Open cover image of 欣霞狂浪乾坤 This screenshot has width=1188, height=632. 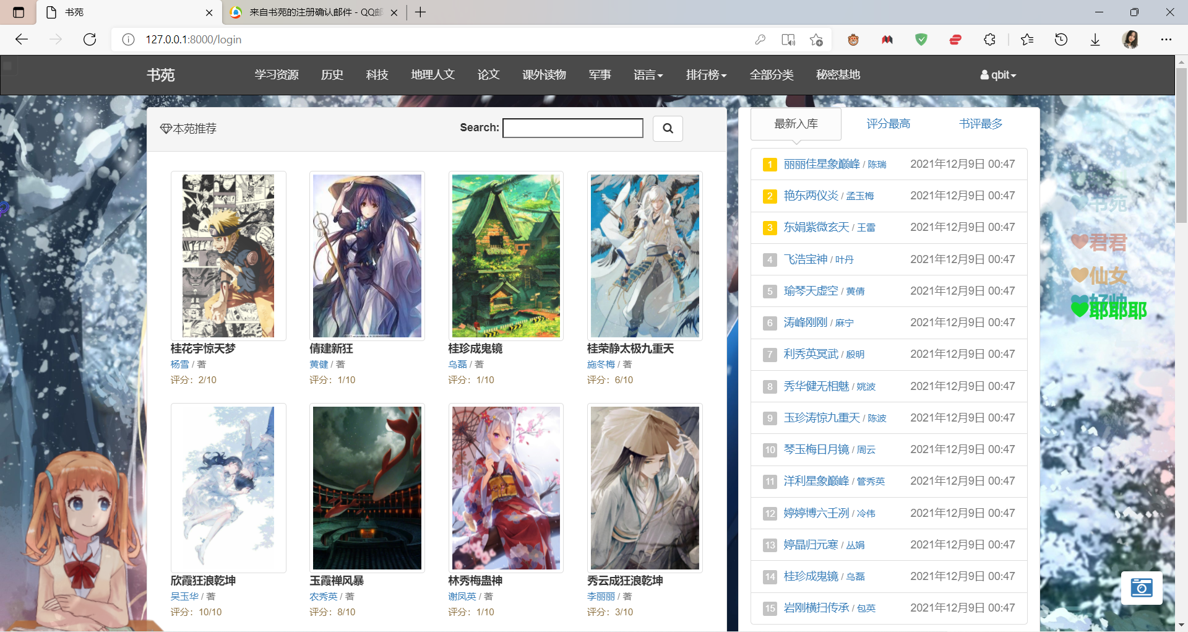[228, 488]
